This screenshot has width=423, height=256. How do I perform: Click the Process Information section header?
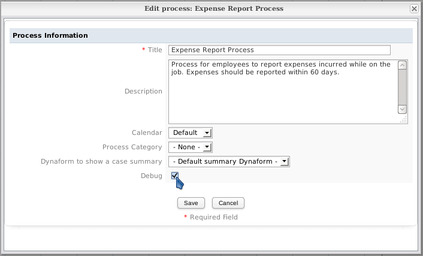(50, 35)
